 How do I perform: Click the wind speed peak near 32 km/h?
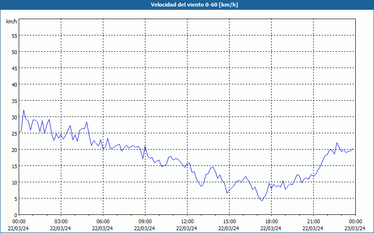(23, 110)
